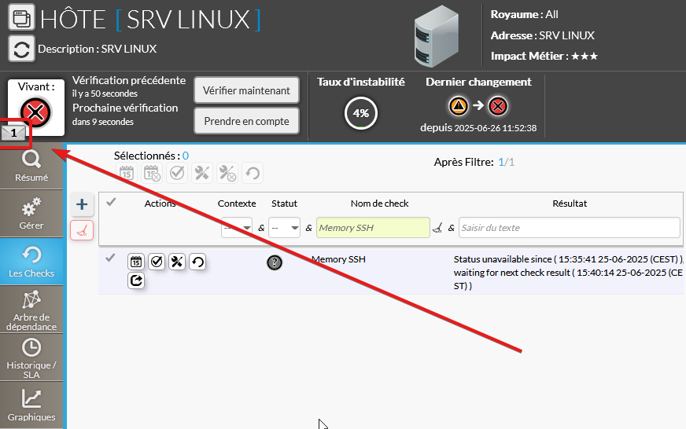Viewport: 686px width, 429px height.
Task: Click the wrench tools icon in Memory SSH row
Action: (177, 262)
